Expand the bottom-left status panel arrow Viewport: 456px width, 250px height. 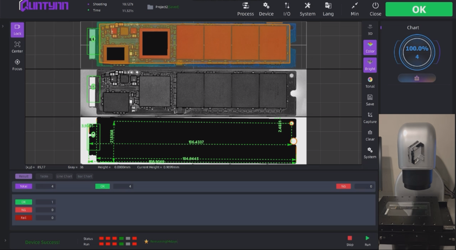(x=5, y=240)
